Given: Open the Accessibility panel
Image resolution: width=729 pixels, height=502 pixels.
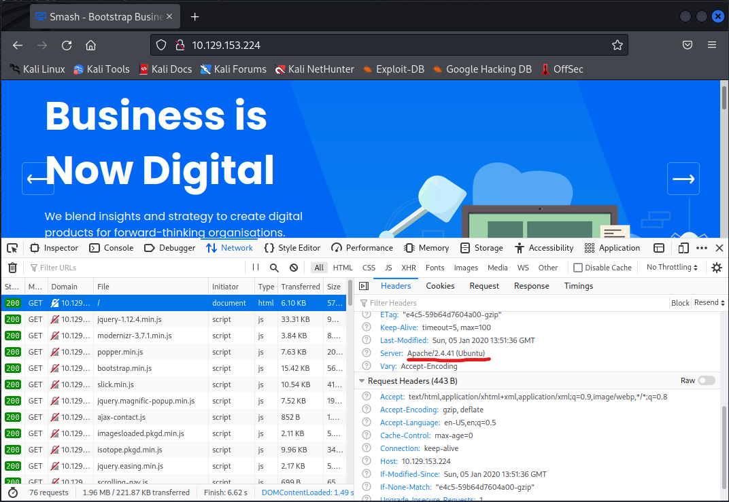Looking at the screenshot, I should (x=544, y=248).
